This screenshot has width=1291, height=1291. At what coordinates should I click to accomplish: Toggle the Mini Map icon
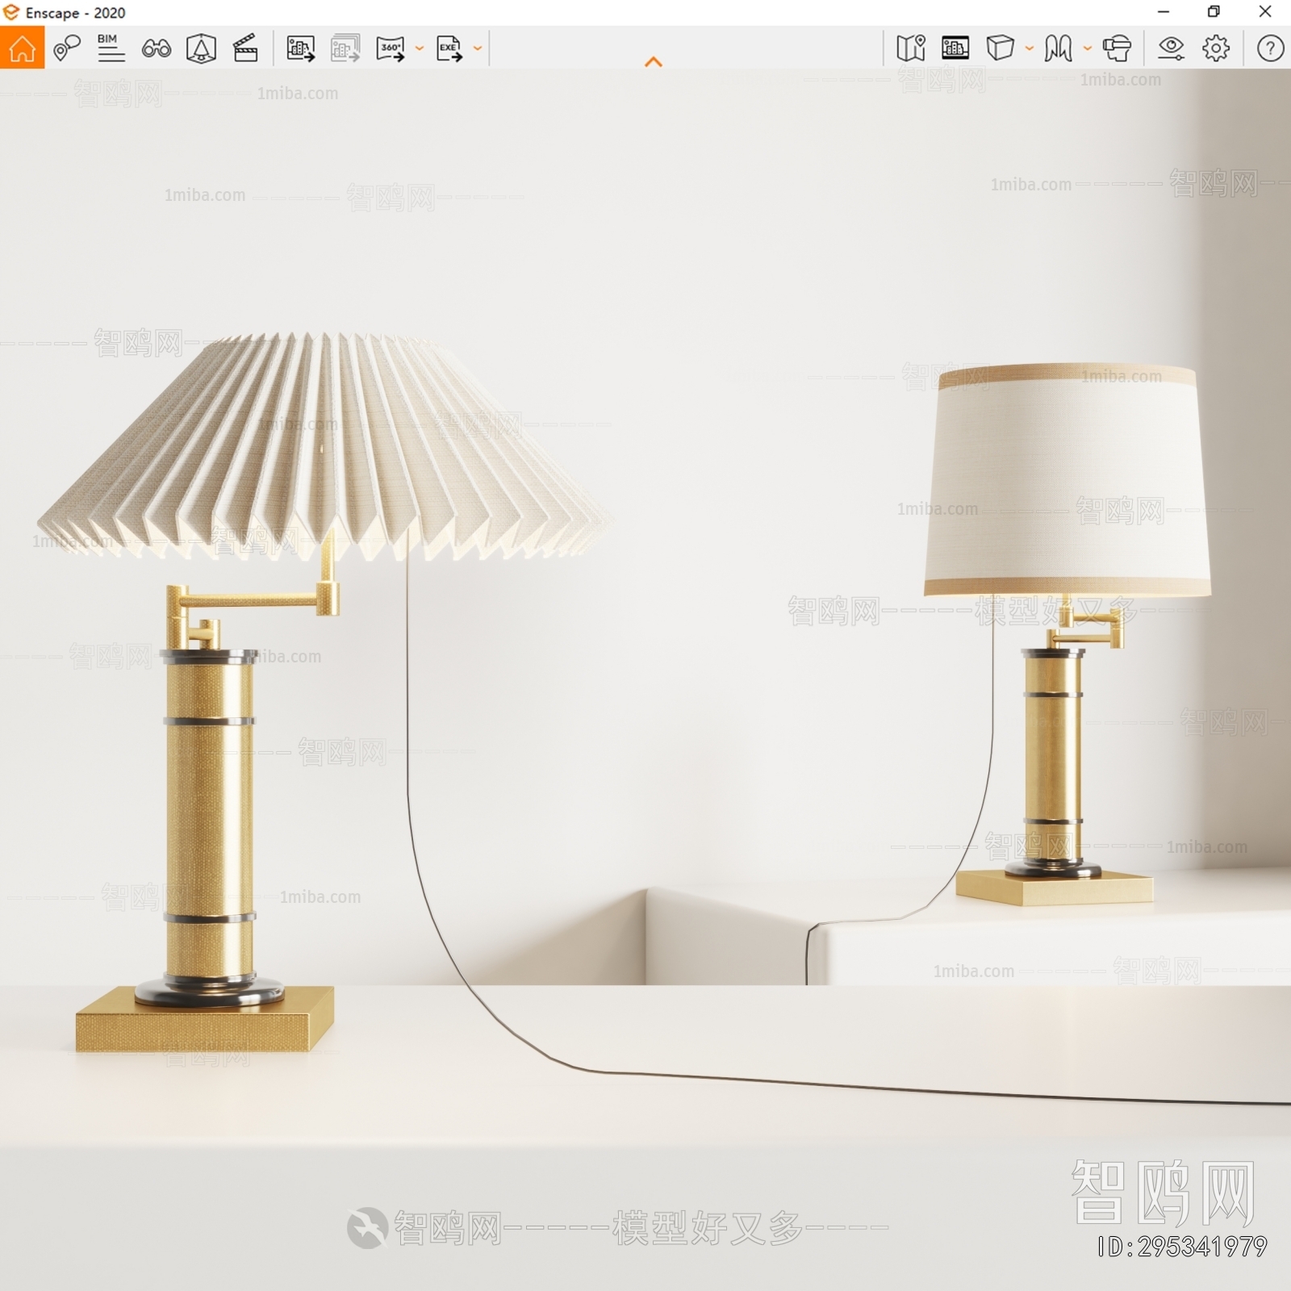point(911,48)
